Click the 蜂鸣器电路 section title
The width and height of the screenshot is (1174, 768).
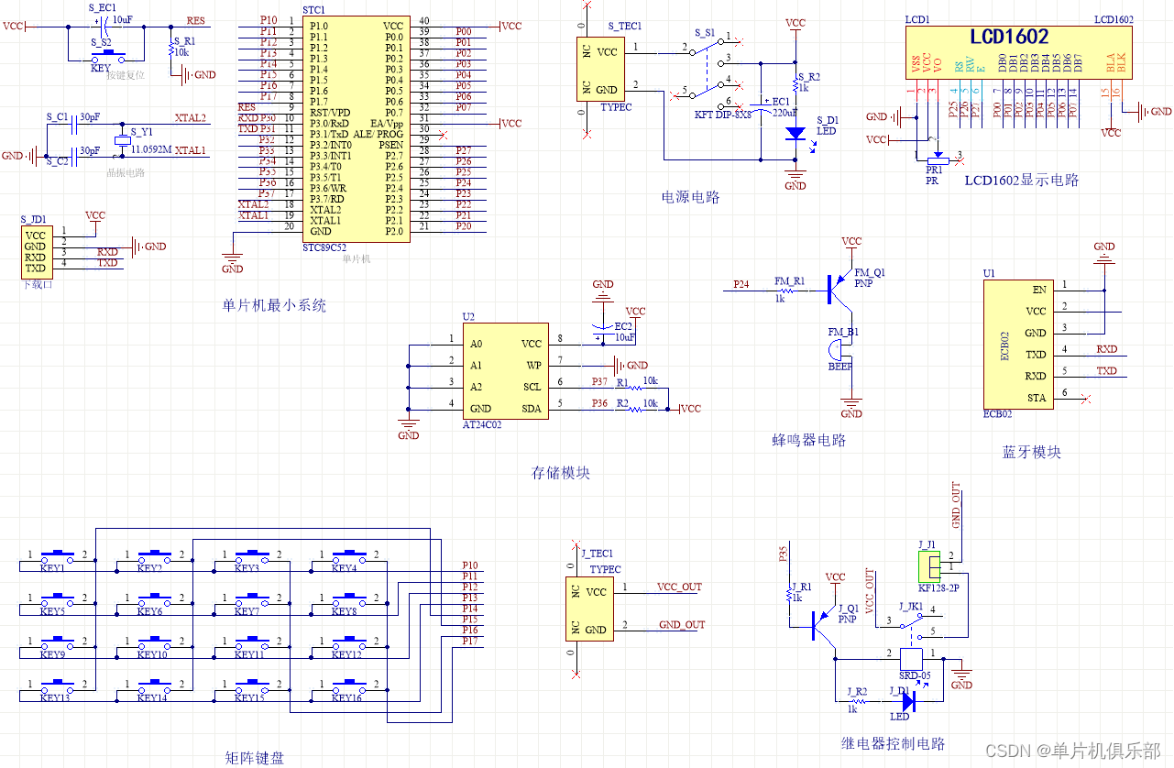tap(808, 440)
